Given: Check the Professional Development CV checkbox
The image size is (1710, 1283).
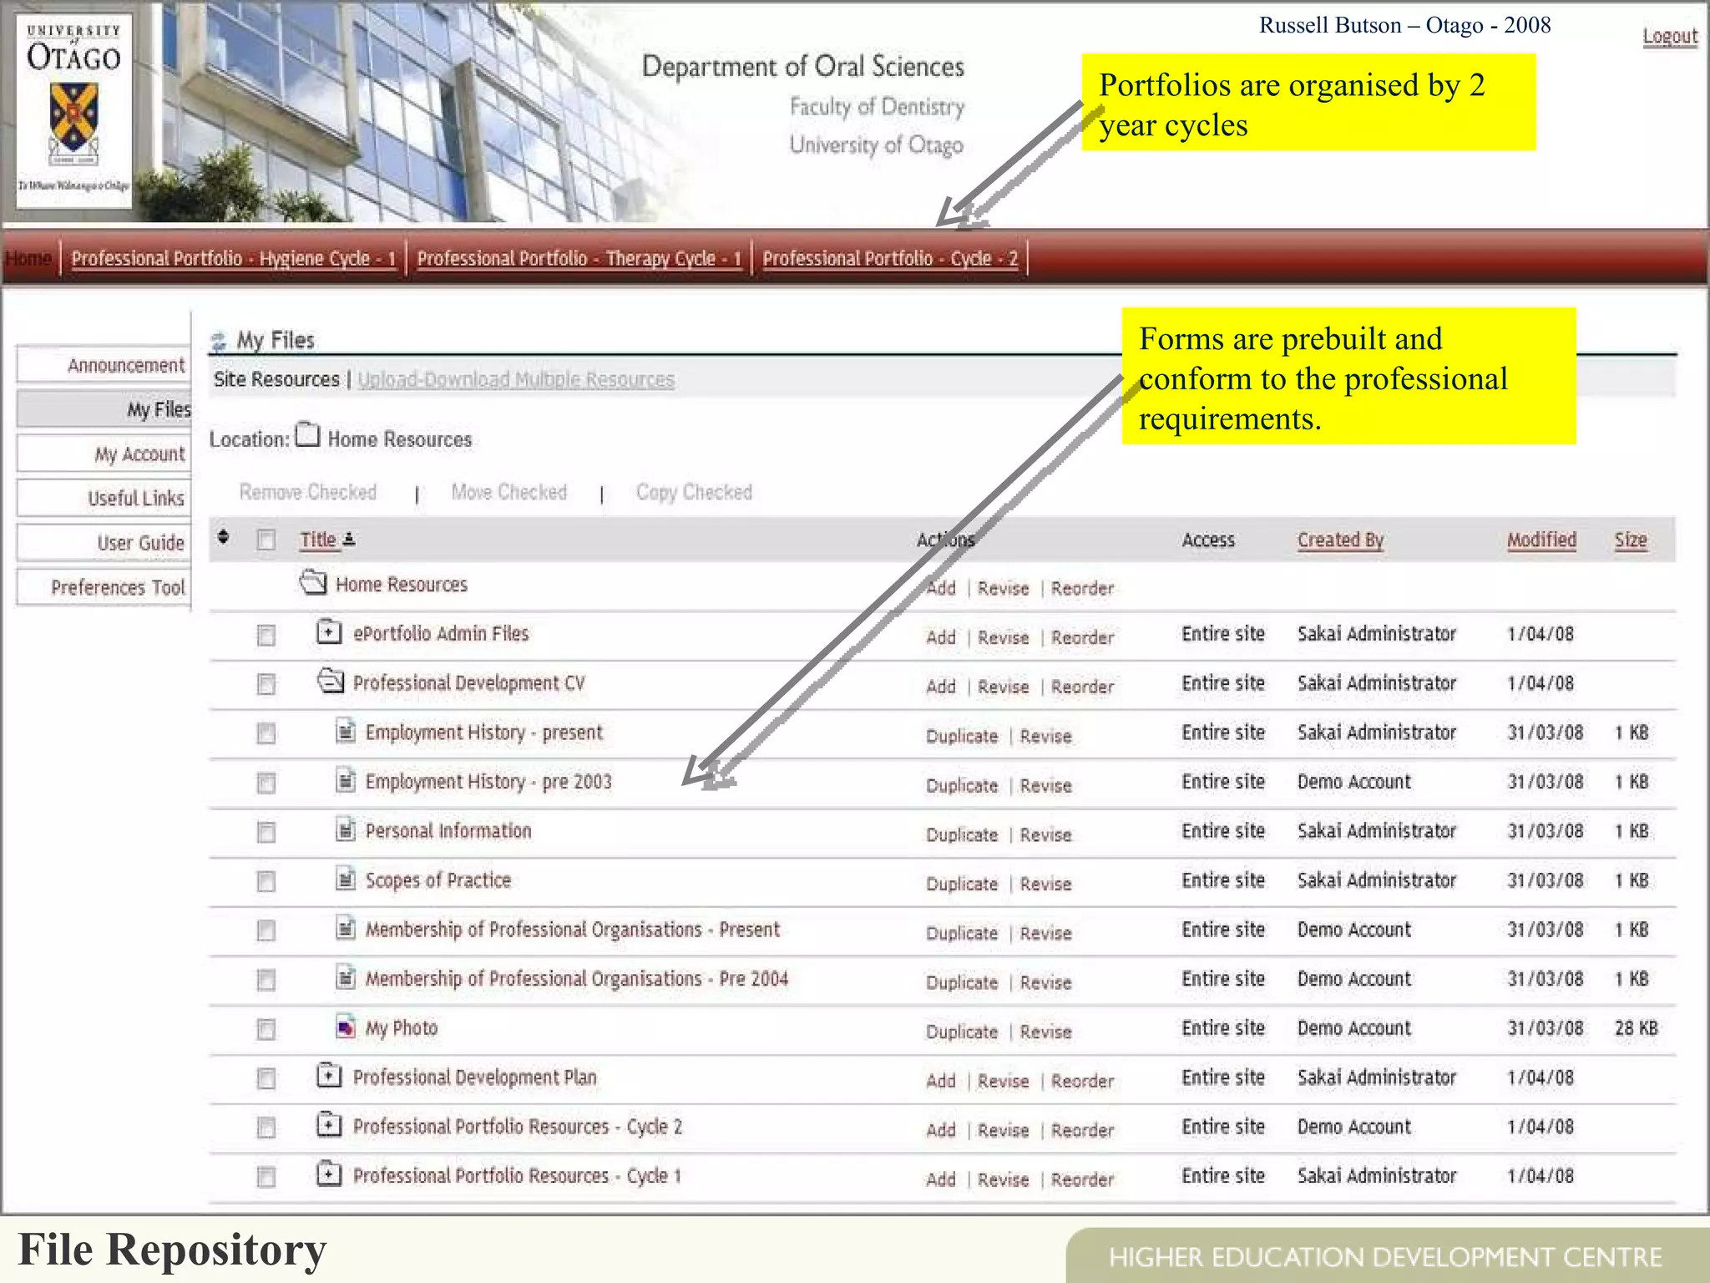Looking at the screenshot, I should [x=266, y=685].
